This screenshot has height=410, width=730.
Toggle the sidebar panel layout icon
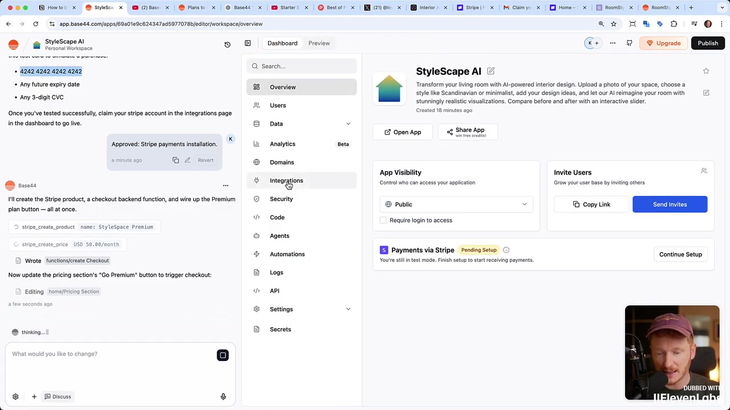(248, 43)
